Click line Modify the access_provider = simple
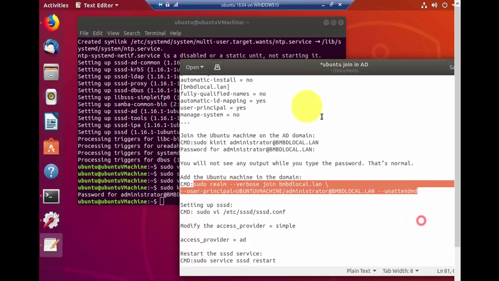Image resolution: width=499 pixels, height=281 pixels. (x=238, y=226)
